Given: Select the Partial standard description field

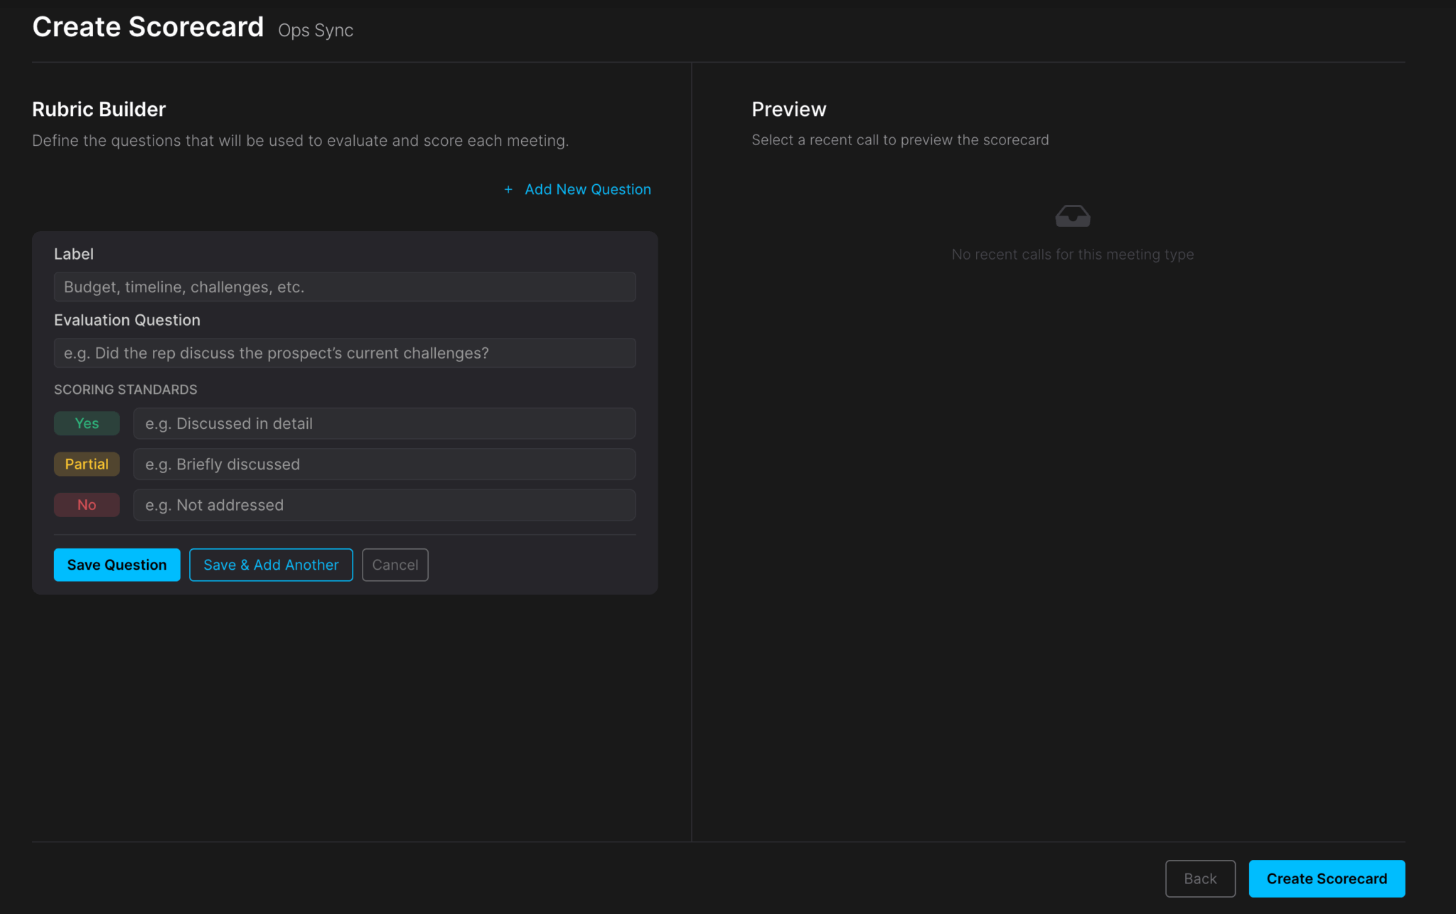Looking at the screenshot, I should 384,464.
